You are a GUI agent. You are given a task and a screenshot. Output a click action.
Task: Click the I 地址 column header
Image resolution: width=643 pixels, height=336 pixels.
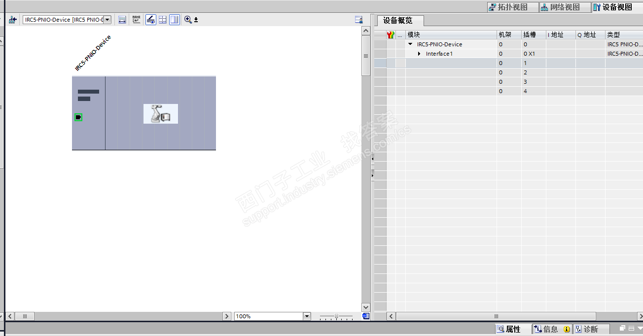(561, 35)
